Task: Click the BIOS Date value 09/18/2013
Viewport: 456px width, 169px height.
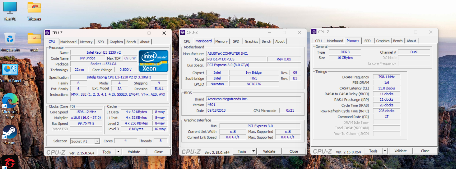Action: pos(228,111)
